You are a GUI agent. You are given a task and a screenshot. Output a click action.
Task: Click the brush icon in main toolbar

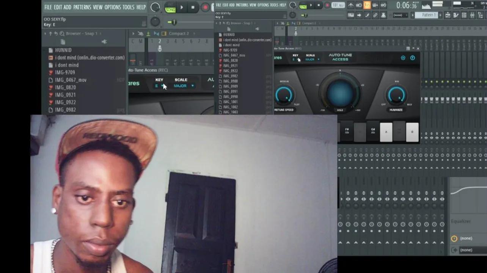coord(367,15)
